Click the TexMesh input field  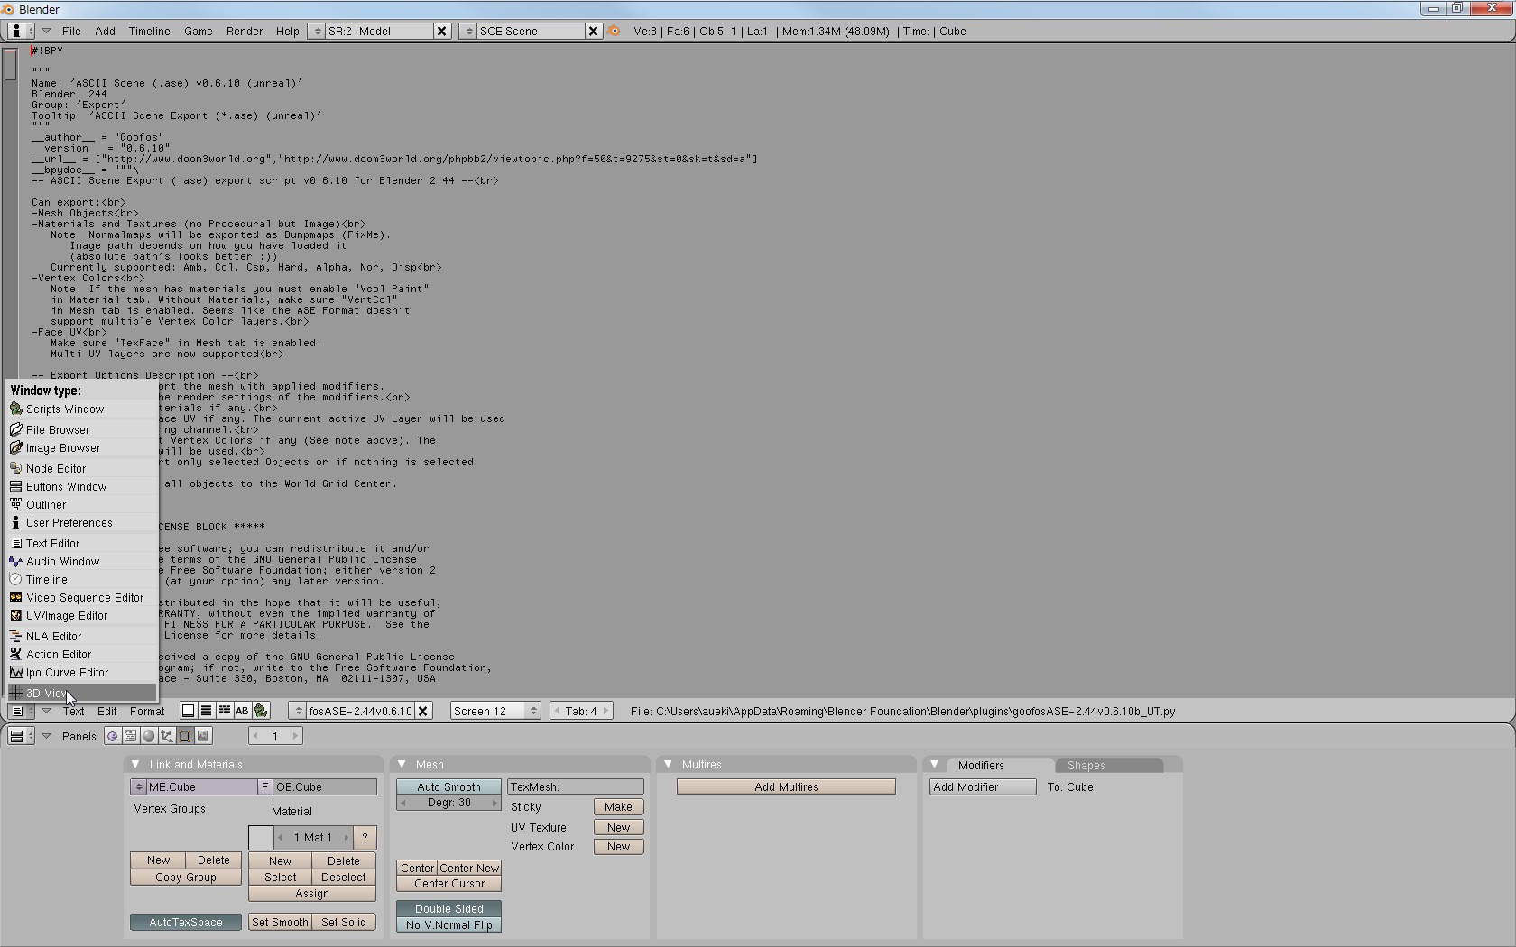coord(575,786)
